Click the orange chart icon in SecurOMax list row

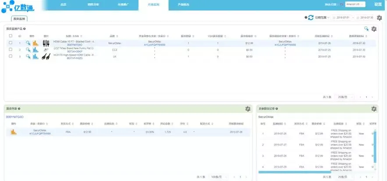[x=13, y=132]
